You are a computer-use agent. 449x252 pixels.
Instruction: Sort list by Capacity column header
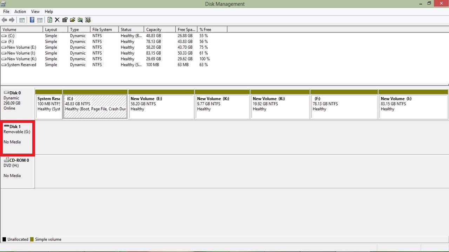(x=154, y=30)
